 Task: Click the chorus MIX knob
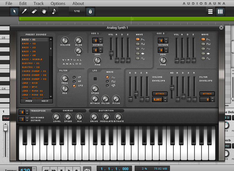[79, 117]
